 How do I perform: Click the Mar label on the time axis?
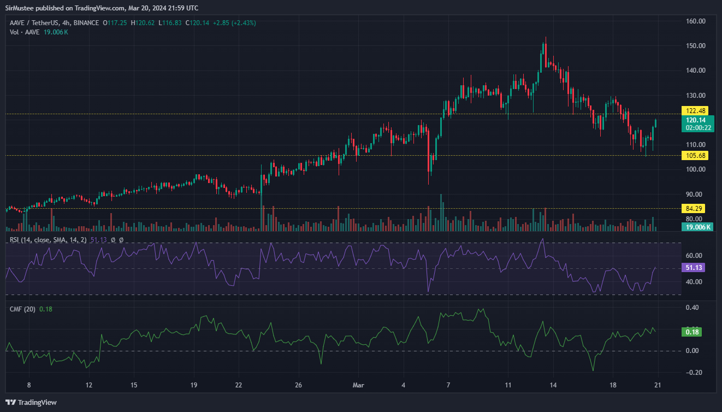click(358, 385)
